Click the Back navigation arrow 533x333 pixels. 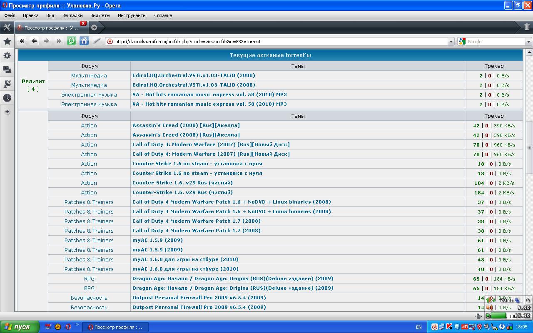34,41
